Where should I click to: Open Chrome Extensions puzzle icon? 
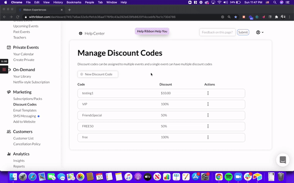point(276,17)
